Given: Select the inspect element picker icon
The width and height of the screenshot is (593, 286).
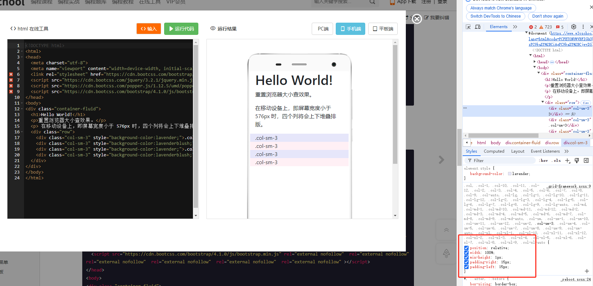Looking at the screenshot, I should click(x=468, y=27).
